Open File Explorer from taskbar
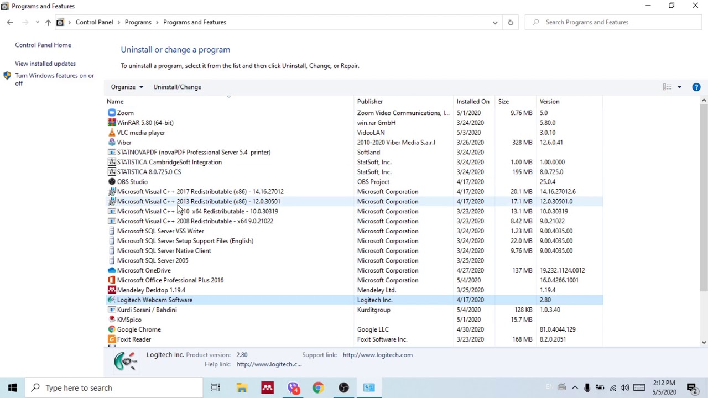Screen dimensions: 708x398 (242, 387)
